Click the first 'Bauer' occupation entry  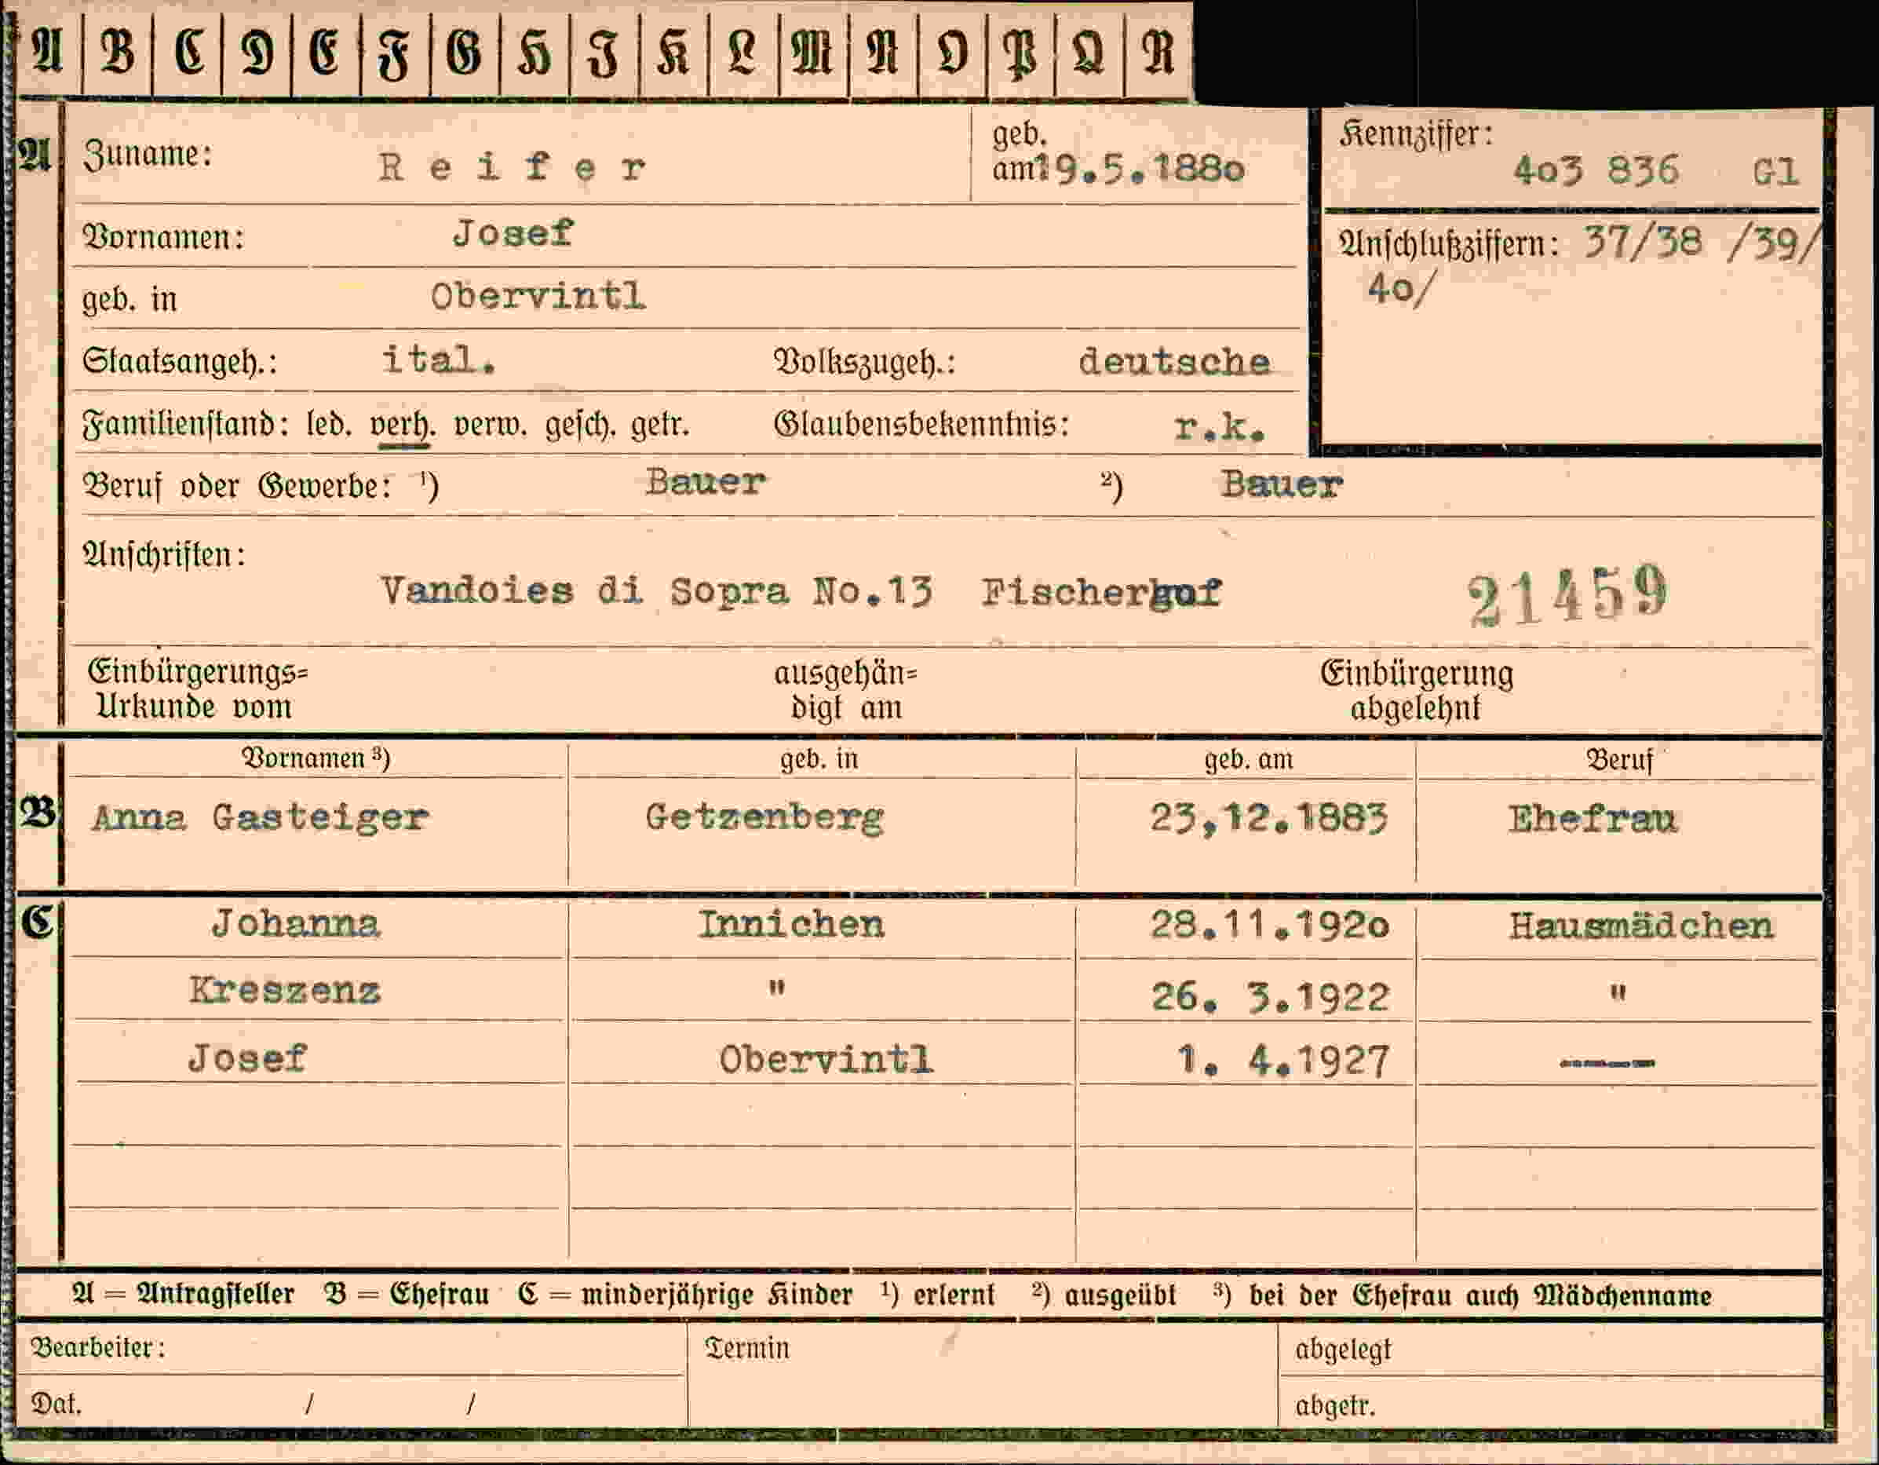pyautogui.click(x=706, y=482)
